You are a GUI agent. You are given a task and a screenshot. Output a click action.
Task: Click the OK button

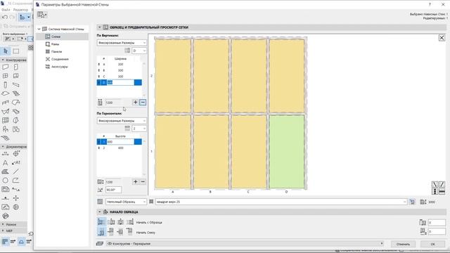433,244
